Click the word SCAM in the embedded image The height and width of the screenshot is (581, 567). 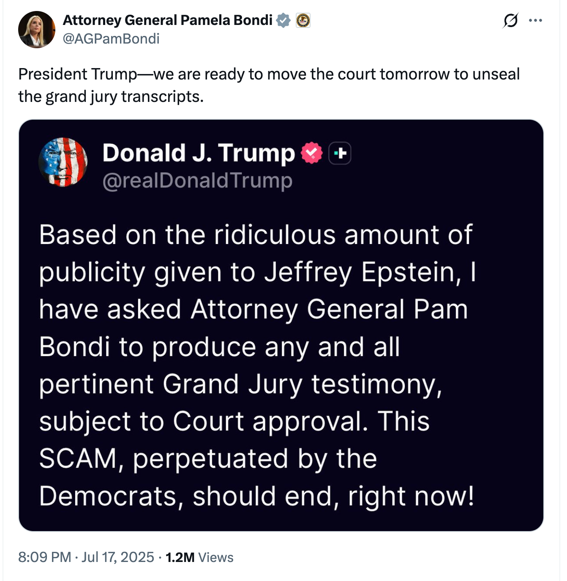[x=78, y=459]
